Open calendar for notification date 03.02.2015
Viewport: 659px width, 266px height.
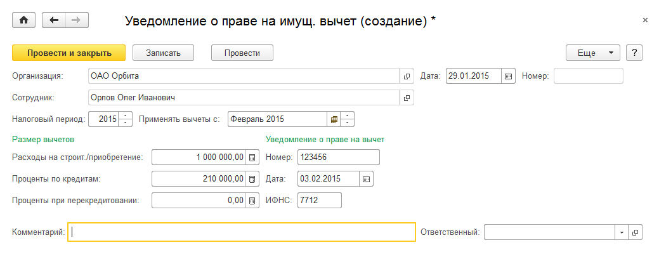pos(366,179)
